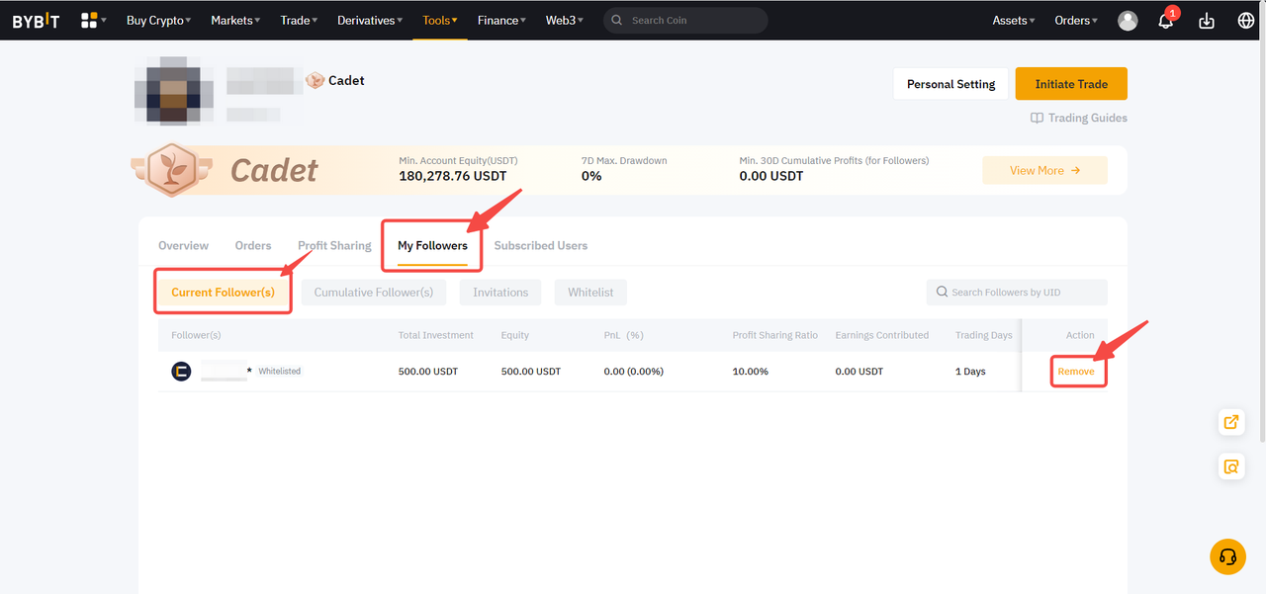Image resolution: width=1266 pixels, height=594 pixels.
Task: Open the notifications bell icon
Action: (1166, 21)
